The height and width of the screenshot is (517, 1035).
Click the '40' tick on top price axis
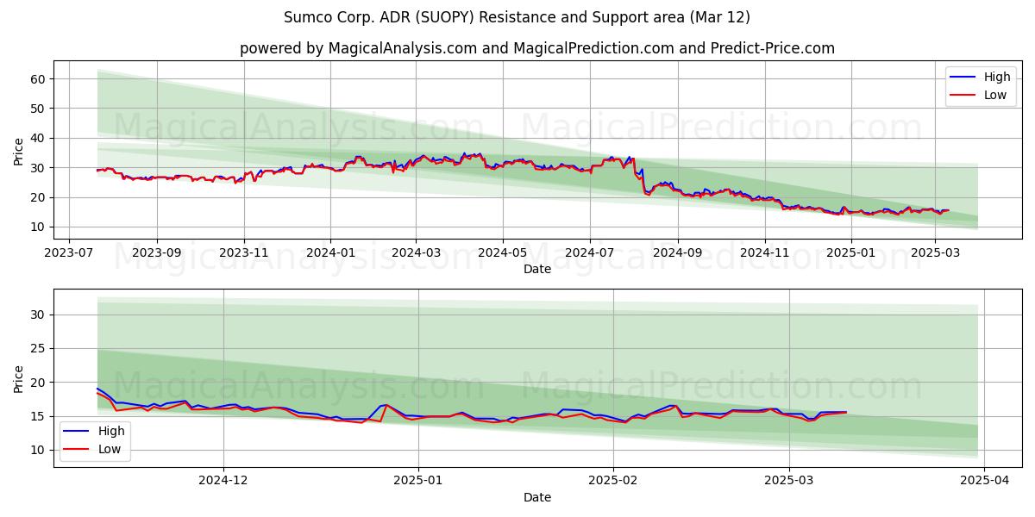[x=40, y=138]
